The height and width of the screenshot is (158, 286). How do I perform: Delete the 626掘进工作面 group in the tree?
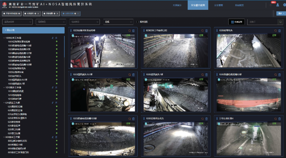tap(56, 103)
